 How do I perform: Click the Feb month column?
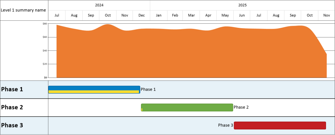[x=175, y=15]
